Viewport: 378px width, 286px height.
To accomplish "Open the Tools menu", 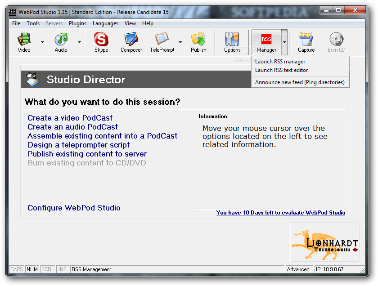I will click(x=33, y=23).
